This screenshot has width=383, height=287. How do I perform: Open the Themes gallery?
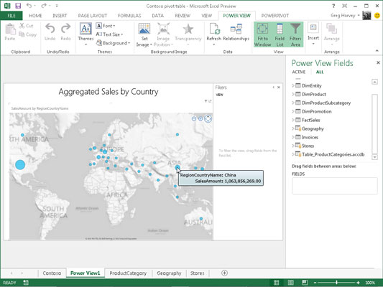[86, 34]
